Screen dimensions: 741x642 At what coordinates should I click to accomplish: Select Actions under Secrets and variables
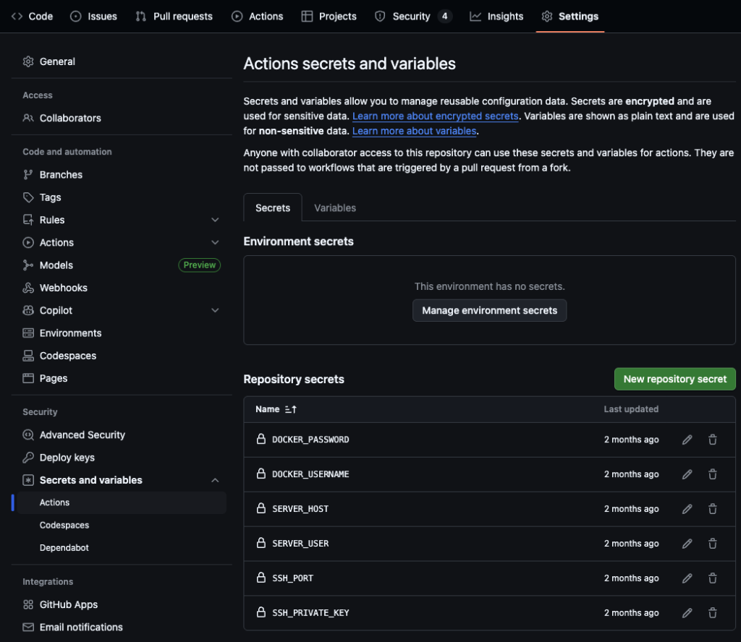pos(122,502)
